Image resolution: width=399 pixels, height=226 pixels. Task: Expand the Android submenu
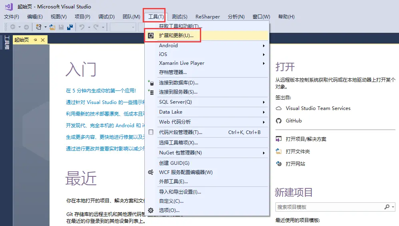point(263,46)
